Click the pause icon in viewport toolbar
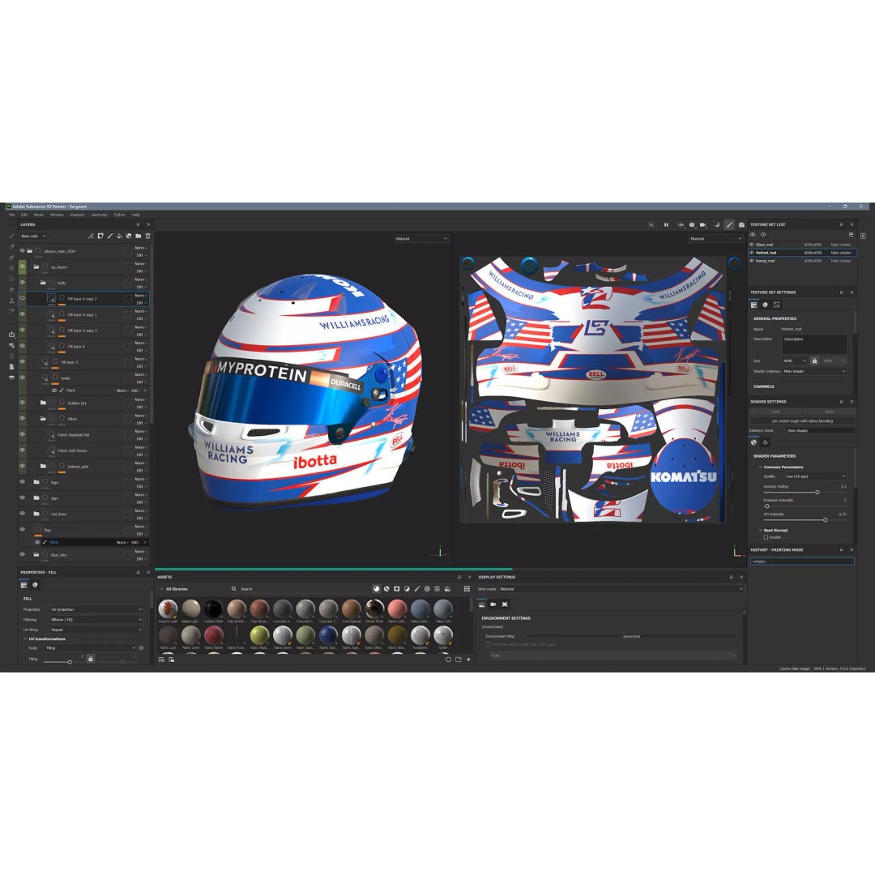The width and height of the screenshot is (875, 875). (x=667, y=225)
